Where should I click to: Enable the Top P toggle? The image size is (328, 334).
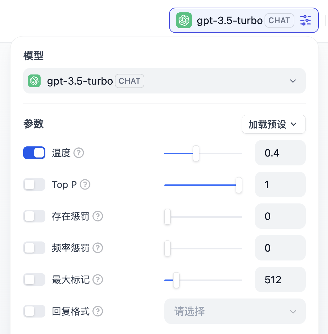34,184
